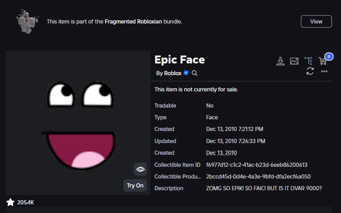Select the Collectible Product ID value
The width and height of the screenshot is (341, 213).
pos(259,177)
